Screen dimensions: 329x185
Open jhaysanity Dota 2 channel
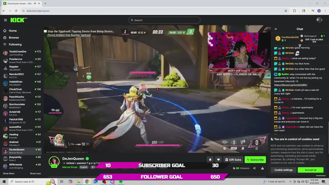pyautogui.click(x=22, y=159)
